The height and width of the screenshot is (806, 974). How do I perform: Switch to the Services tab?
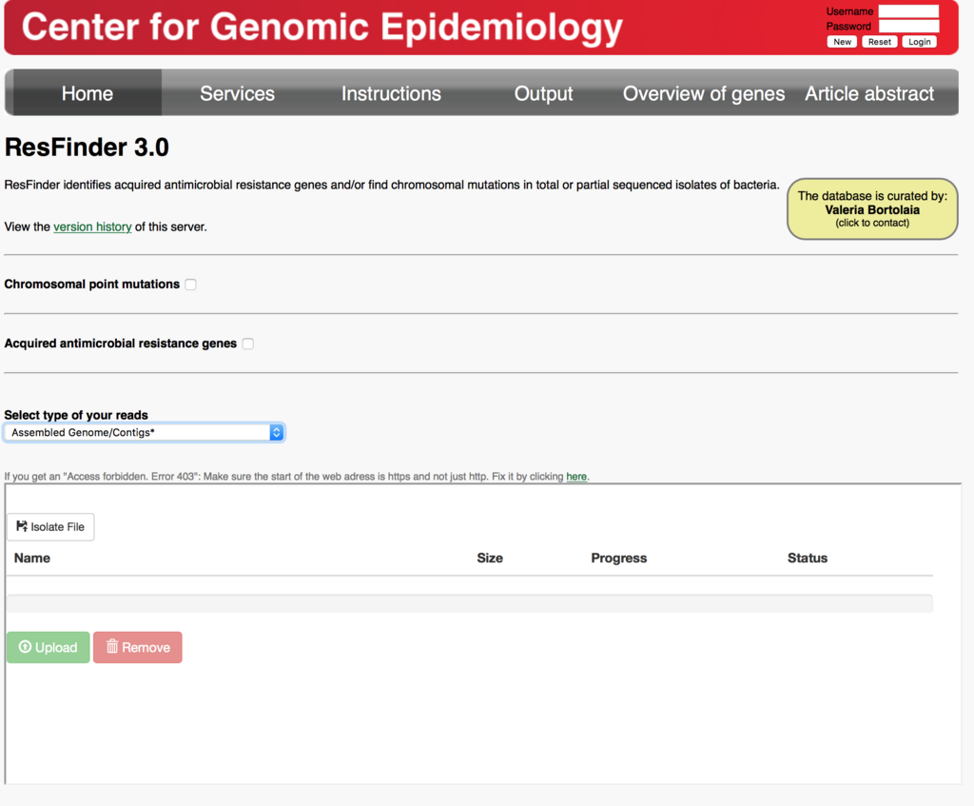tap(236, 92)
